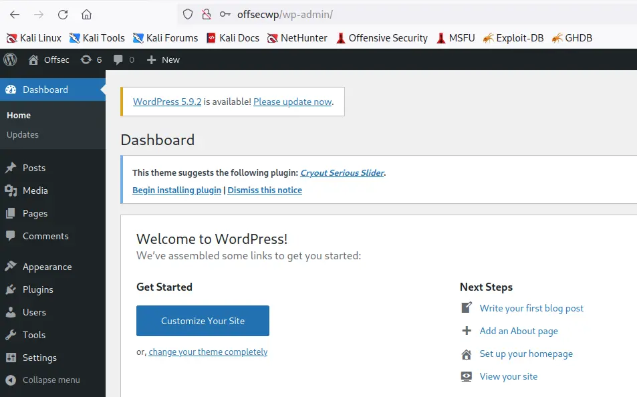Click the shield tracking protection icon
The height and width of the screenshot is (397, 637).
click(188, 14)
